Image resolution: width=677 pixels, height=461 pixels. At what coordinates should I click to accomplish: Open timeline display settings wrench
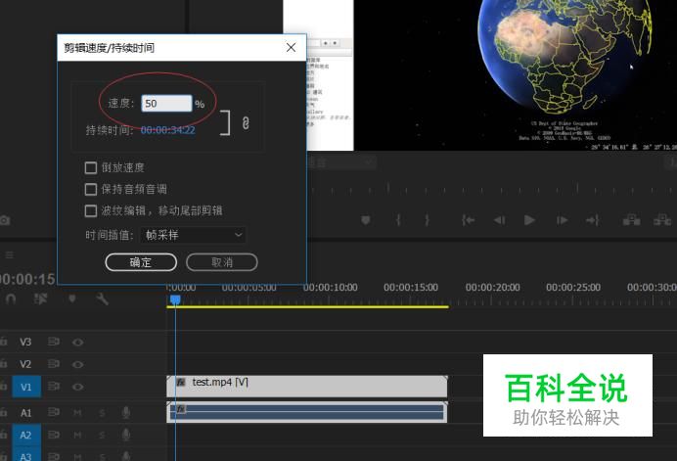coord(103,299)
